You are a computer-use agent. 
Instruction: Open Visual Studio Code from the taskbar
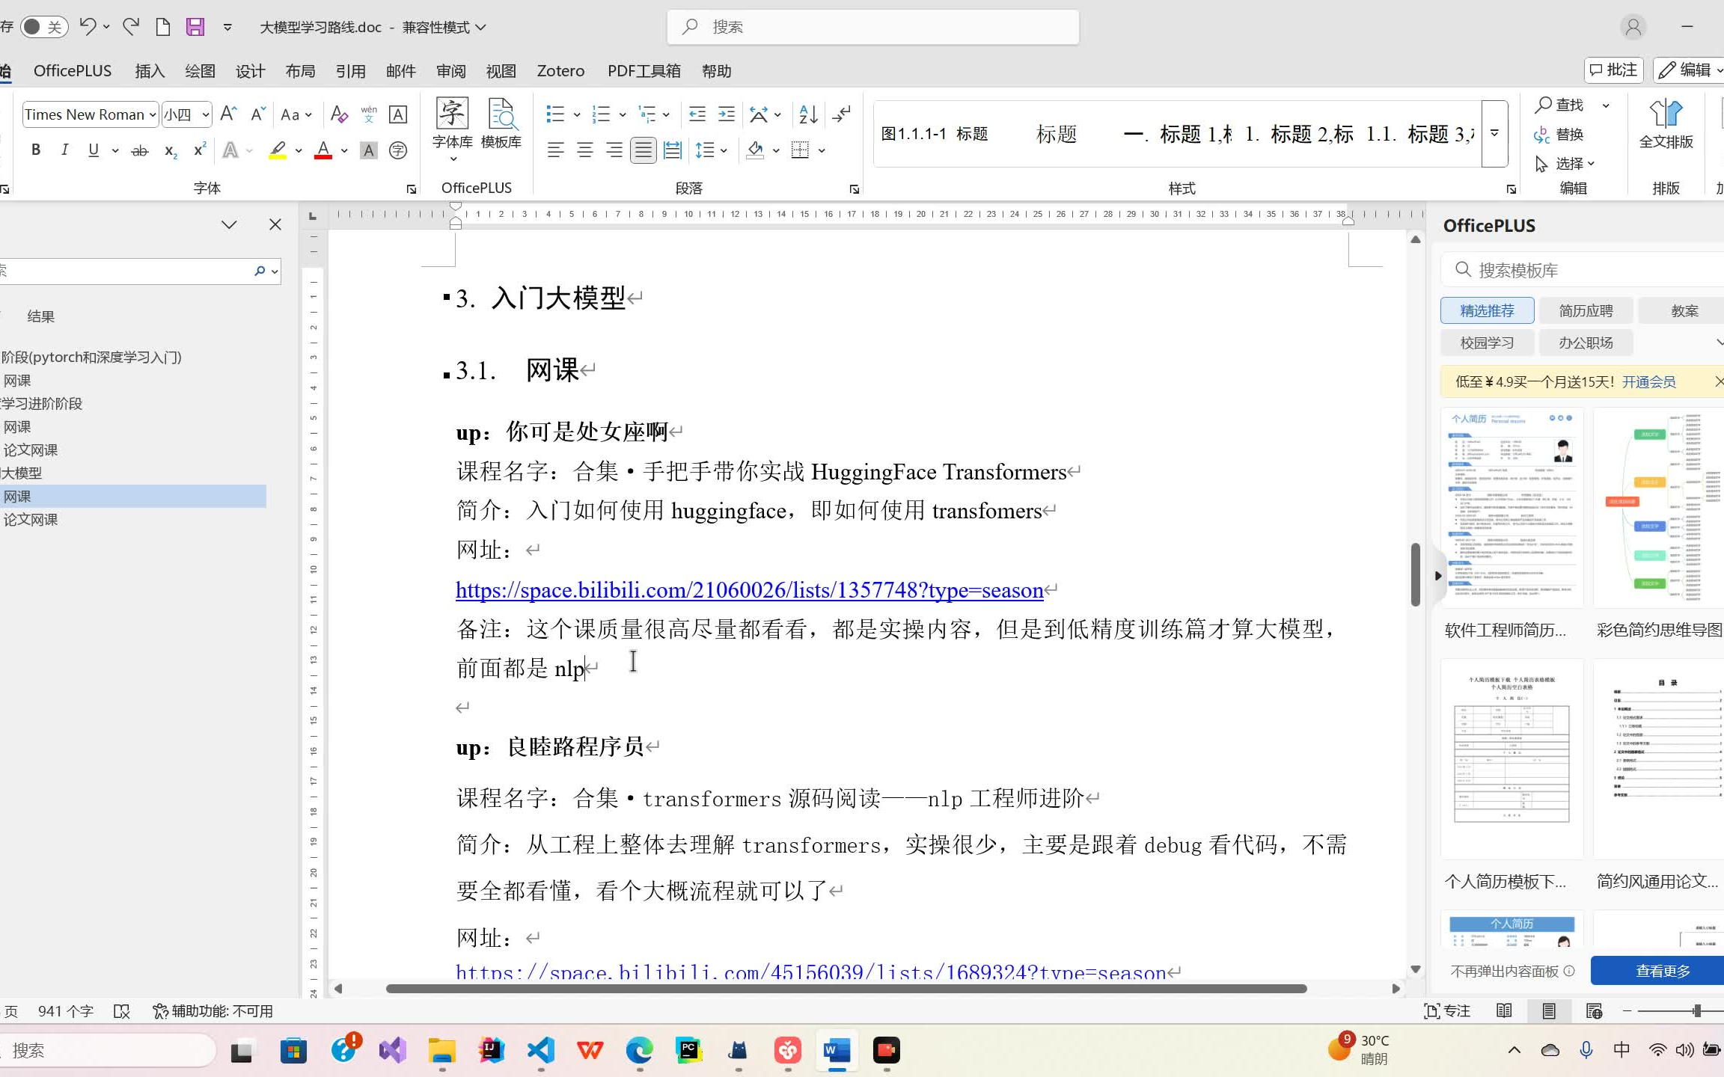click(541, 1051)
